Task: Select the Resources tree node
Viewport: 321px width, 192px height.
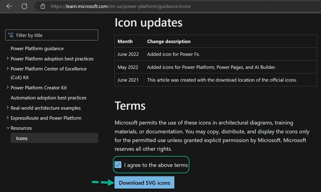Action: point(21,128)
